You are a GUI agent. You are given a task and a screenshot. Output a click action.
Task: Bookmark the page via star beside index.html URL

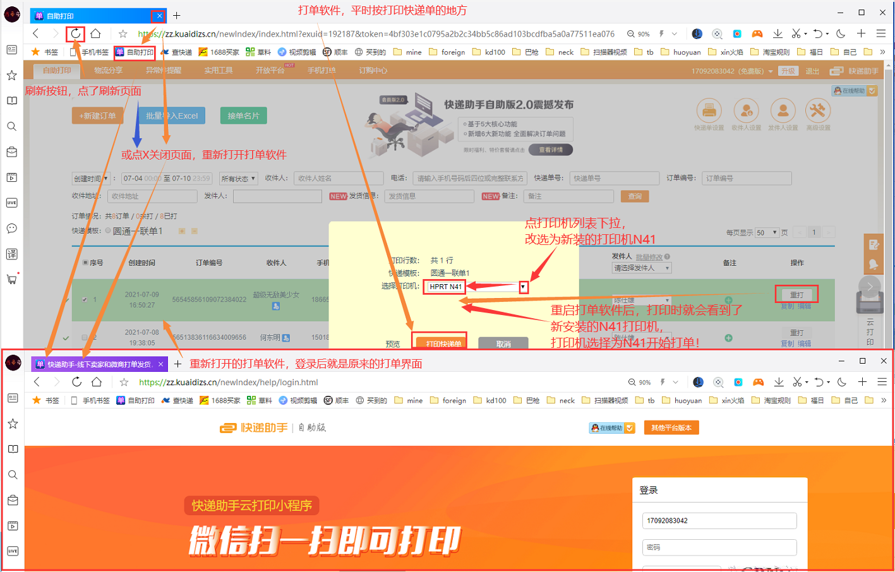[x=123, y=33]
